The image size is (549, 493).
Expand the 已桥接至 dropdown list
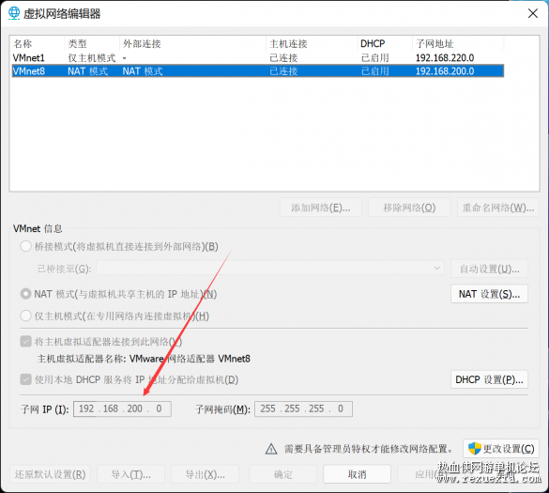coord(270,269)
